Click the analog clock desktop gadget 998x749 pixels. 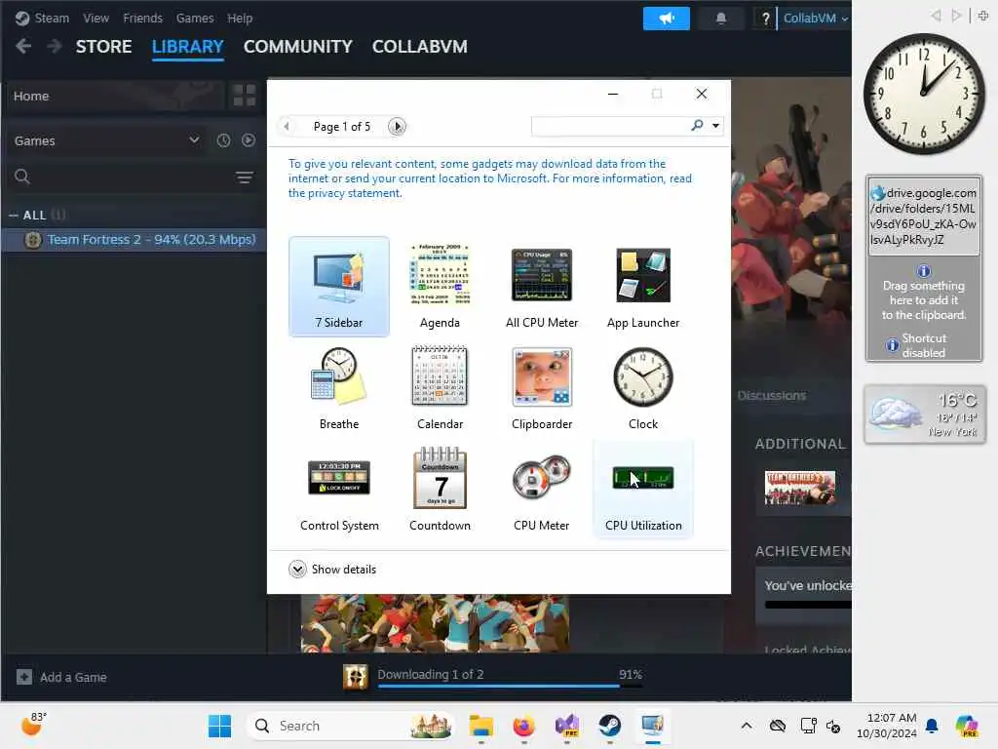tap(924, 94)
